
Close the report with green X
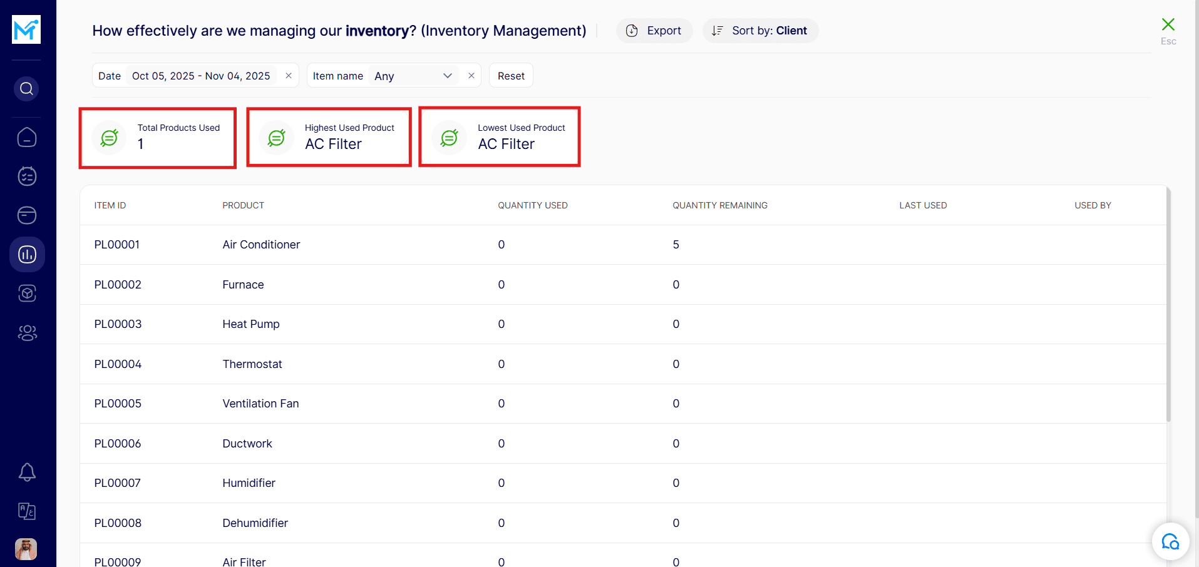point(1168,25)
